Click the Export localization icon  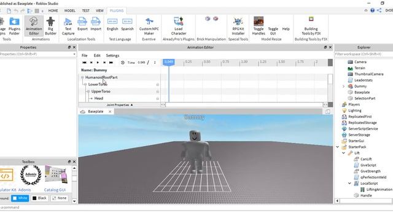coord(82,24)
